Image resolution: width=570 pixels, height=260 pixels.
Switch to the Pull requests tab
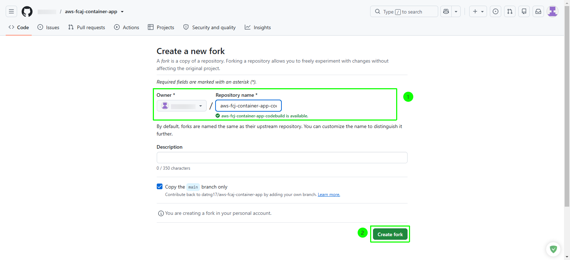[x=87, y=27]
